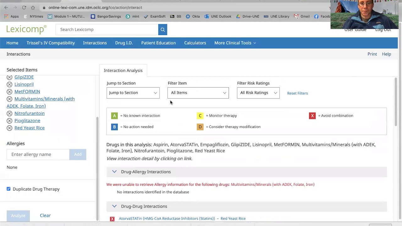The image size is (402, 226).
Task: Open the Home navigation item
Action: [x=12, y=43]
